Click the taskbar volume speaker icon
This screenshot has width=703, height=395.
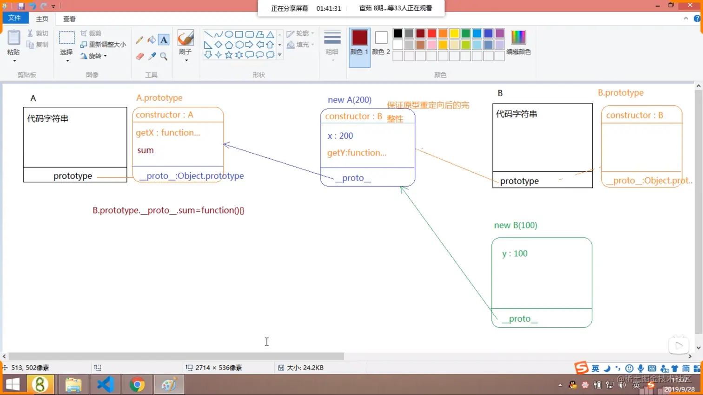pyautogui.click(x=622, y=385)
